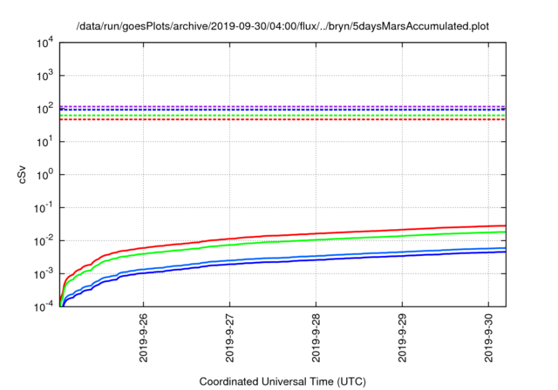This screenshot has width=558, height=390.
Task: Click the dashed green threshold line
Action: [x=282, y=116]
